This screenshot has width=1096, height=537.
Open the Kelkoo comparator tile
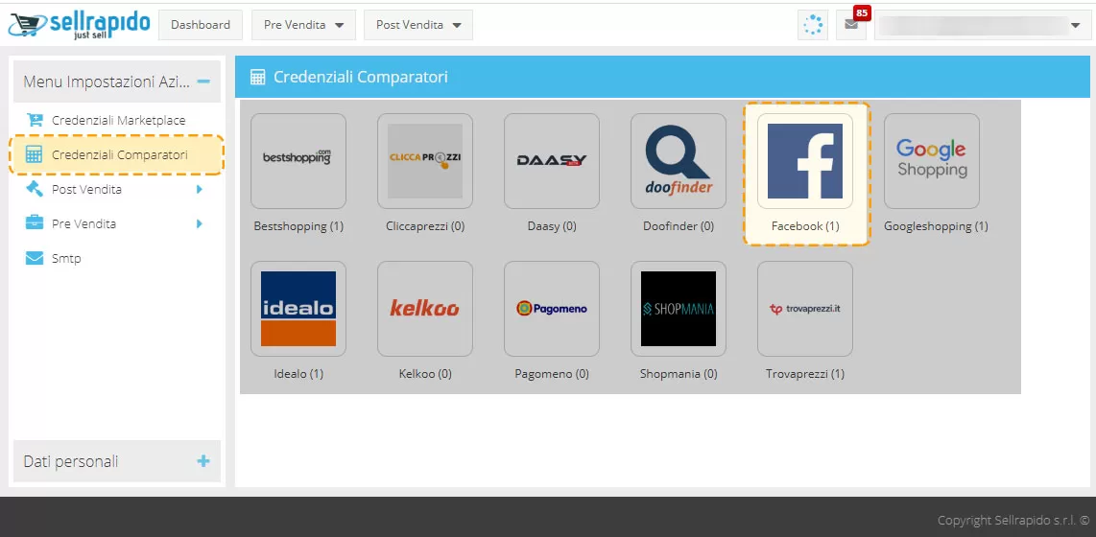point(425,309)
